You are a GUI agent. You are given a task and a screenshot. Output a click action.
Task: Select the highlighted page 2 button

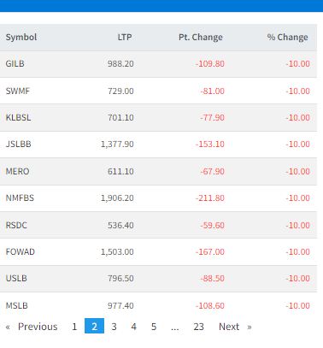[x=94, y=326]
